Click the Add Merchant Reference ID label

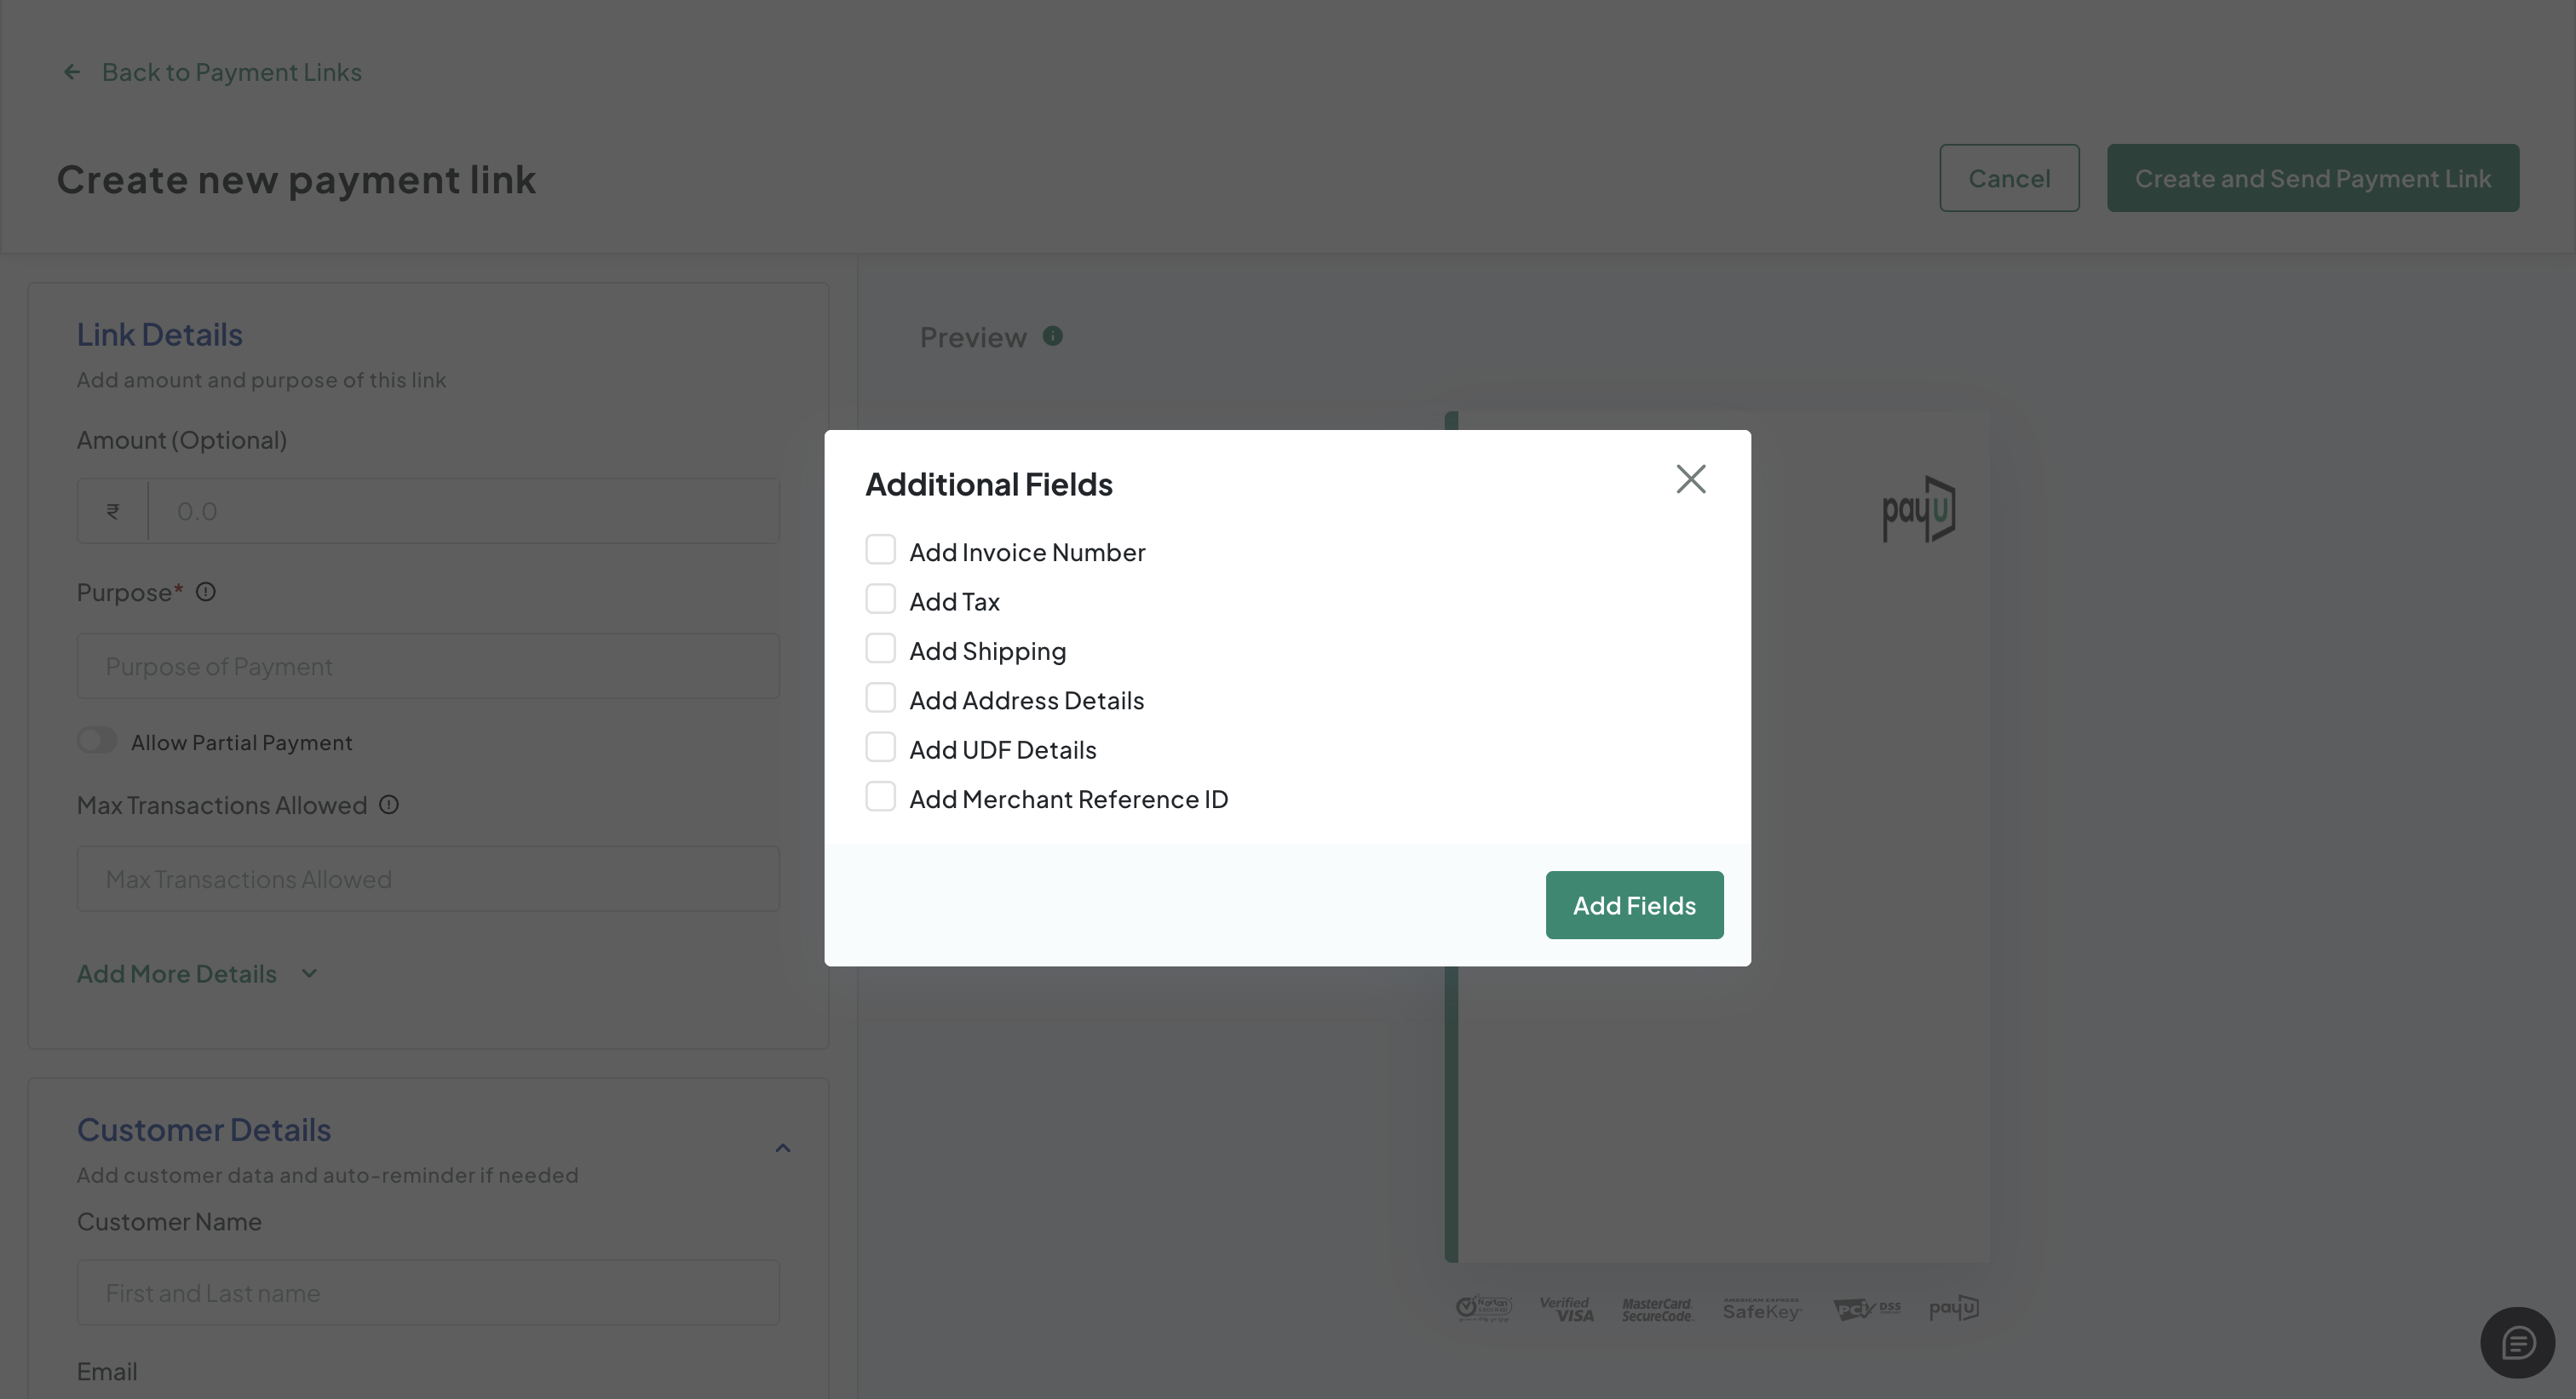tap(1069, 800)
